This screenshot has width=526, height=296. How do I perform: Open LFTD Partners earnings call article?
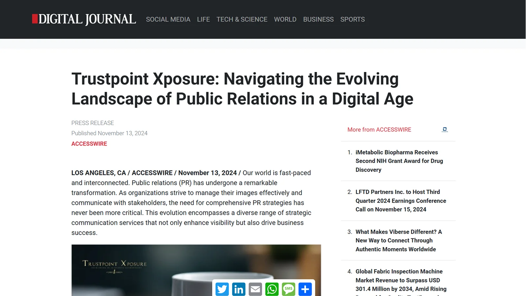click(401, 201)
